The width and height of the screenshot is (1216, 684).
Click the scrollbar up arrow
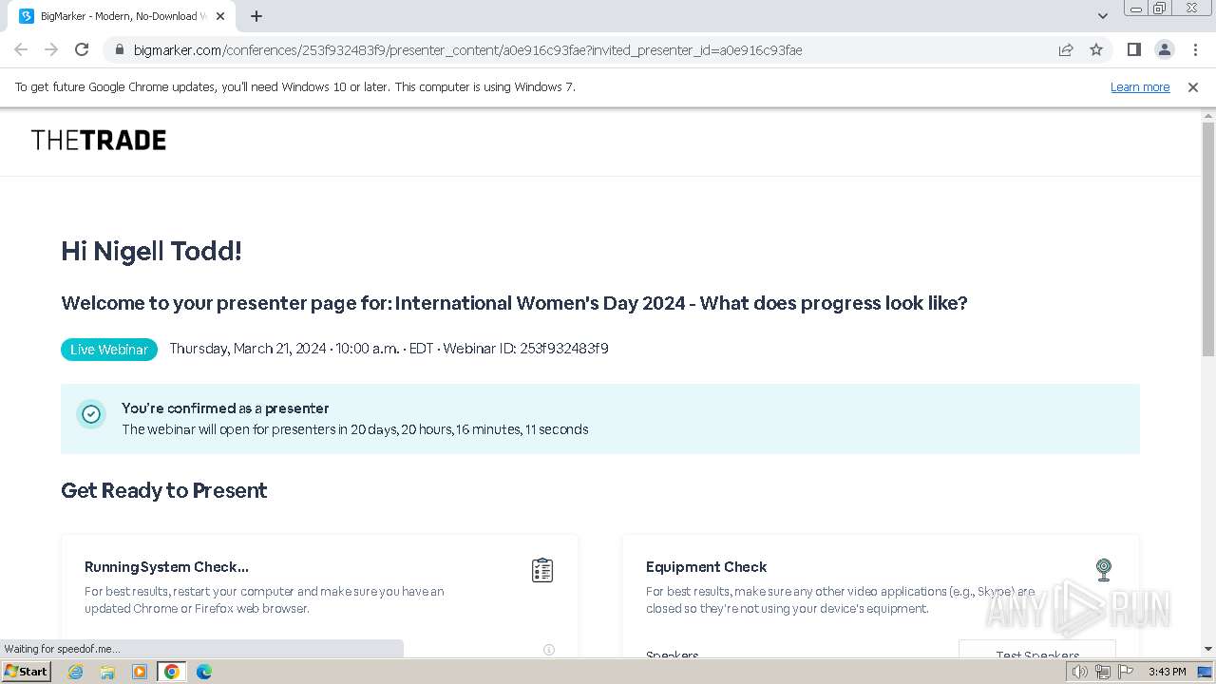point(1208,115)
